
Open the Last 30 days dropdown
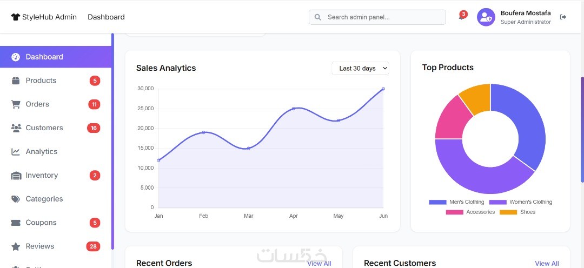[x=361, y=69]
